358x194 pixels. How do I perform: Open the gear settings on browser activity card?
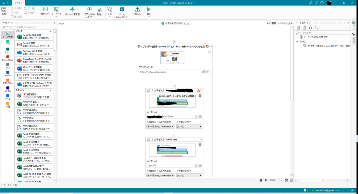pyautogui.click(x=207, y=46)
